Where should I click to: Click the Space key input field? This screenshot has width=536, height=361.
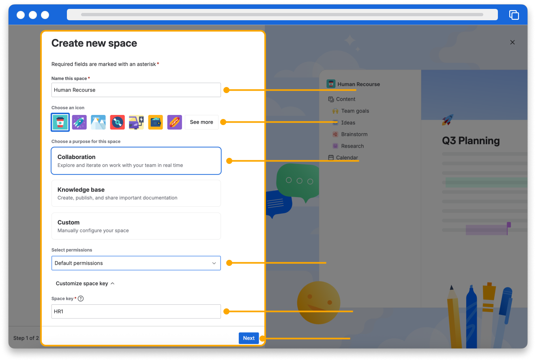[136, 312]
